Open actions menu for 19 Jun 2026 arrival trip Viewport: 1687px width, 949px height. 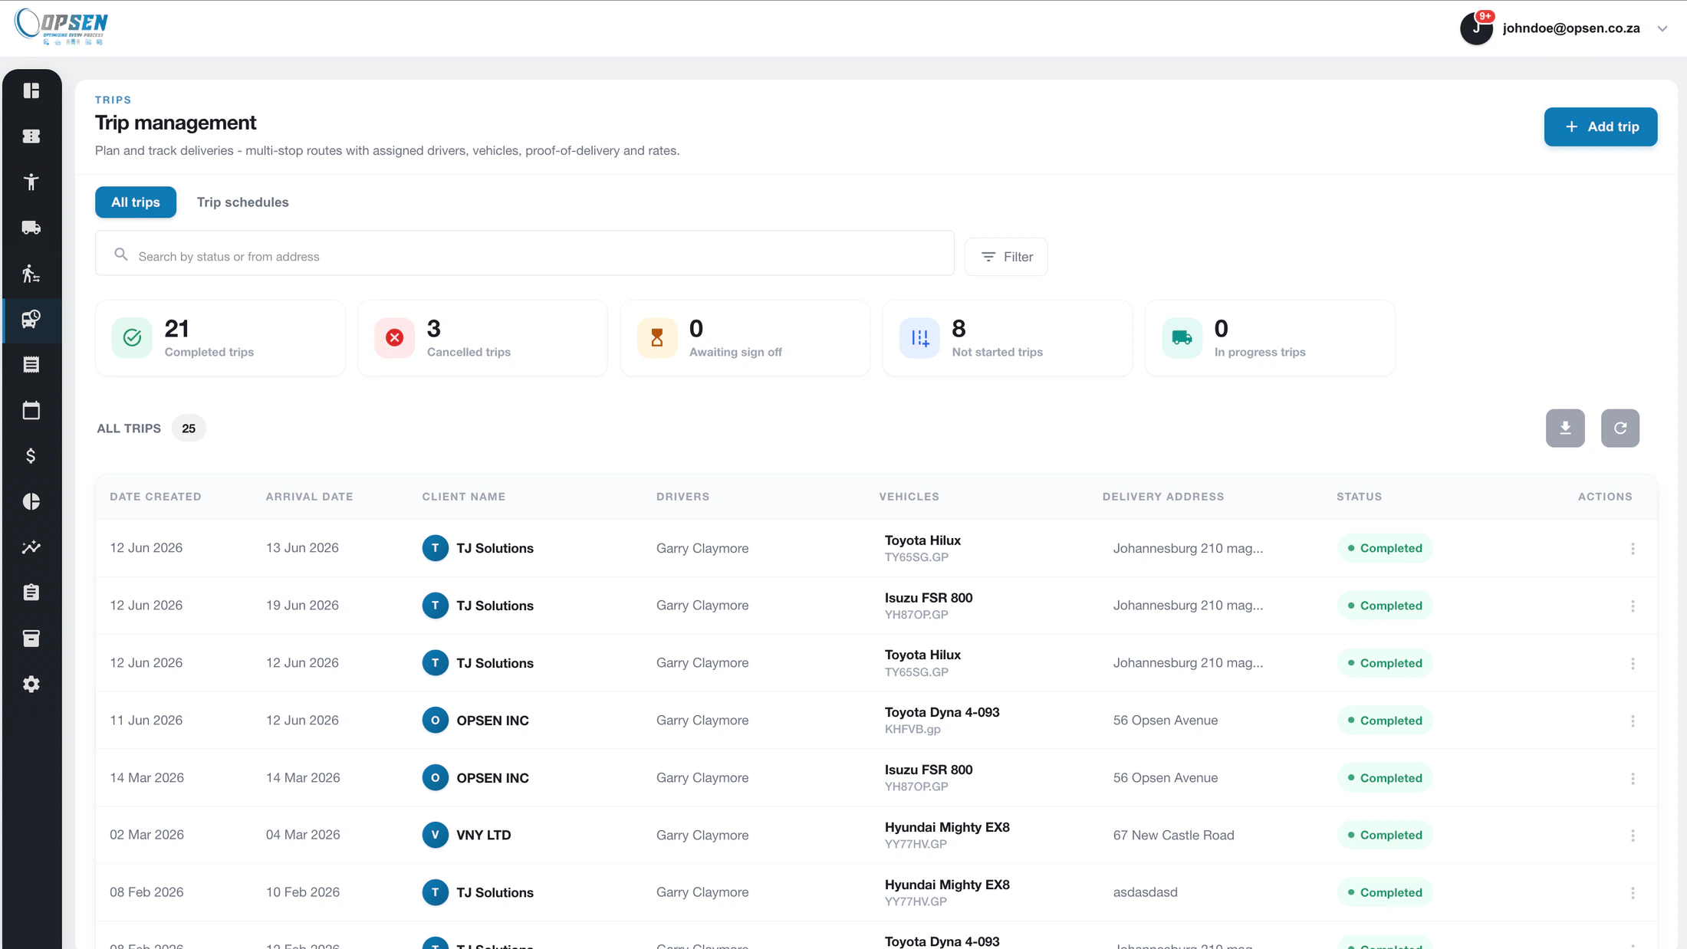pyautogui.click(x=1633, y=606)
